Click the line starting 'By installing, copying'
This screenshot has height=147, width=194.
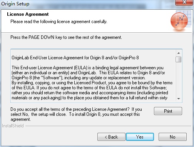coord(92,83)
